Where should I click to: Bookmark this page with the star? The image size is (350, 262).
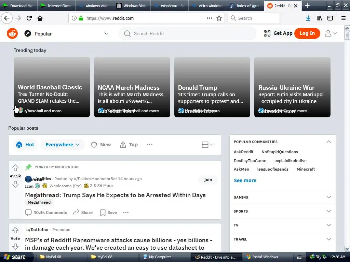pos(219,18)
